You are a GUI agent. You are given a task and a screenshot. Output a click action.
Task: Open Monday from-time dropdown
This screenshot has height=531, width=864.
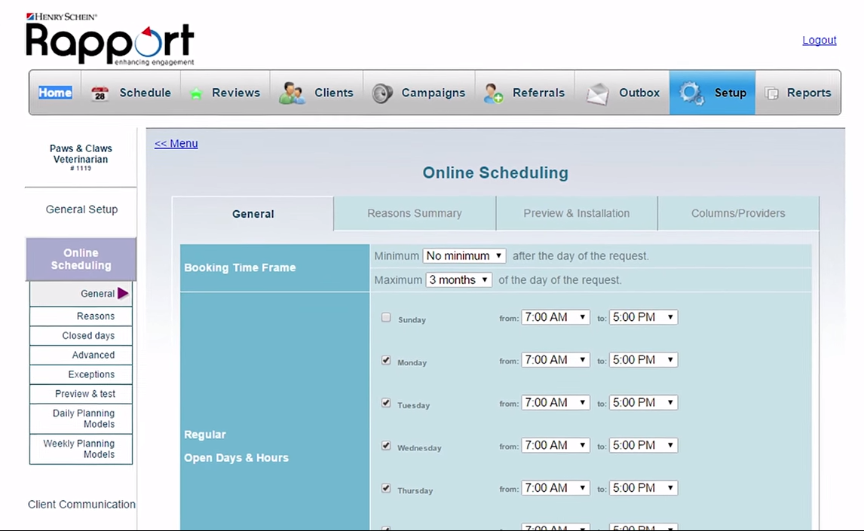pos(556,360)
